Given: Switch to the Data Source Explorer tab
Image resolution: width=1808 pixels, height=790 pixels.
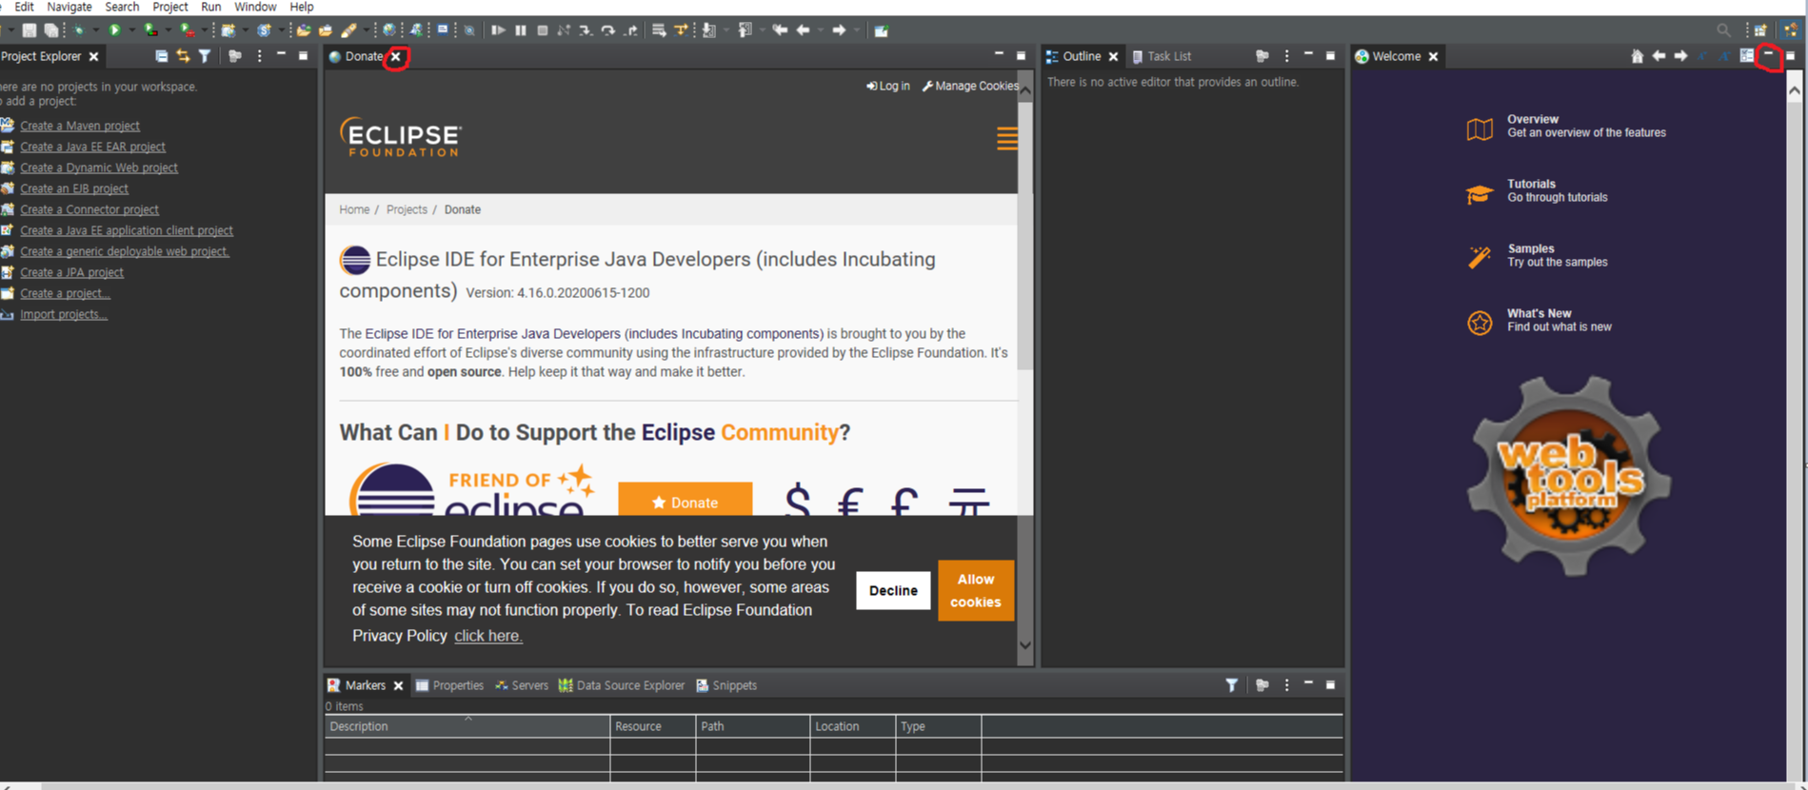Looking at the screenshot, I should 622,685.
